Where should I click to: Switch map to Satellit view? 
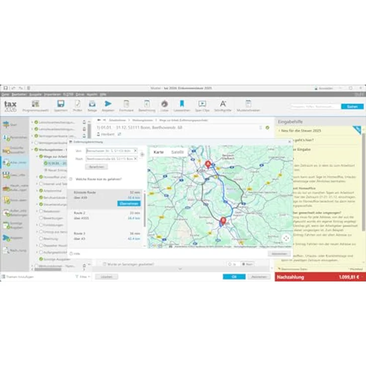(x=178, y=152)
